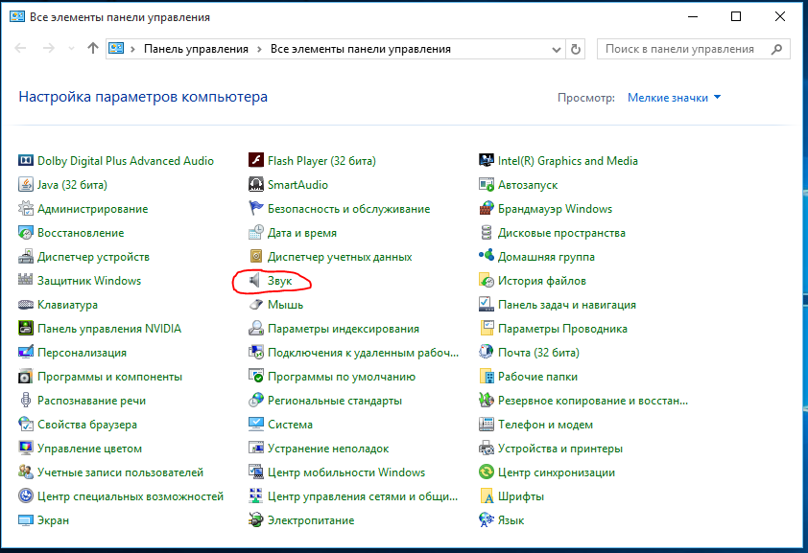Expand the address bar history dropdown
This screenshot has height=553, width=808.
click(556, 50)
